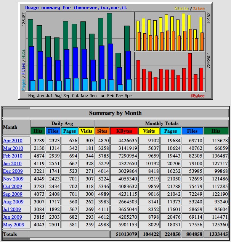This screenshot has width=231, height=242.
Task: Open the Jun 2009 report link
Action: coord(13,217)
